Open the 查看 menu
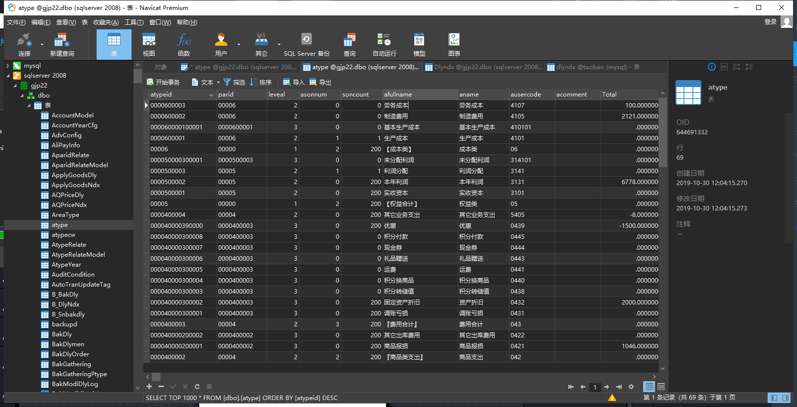Image resolution: width=797 pixels, height=407 pixels. pyautogui.click(x=66, y=22)
